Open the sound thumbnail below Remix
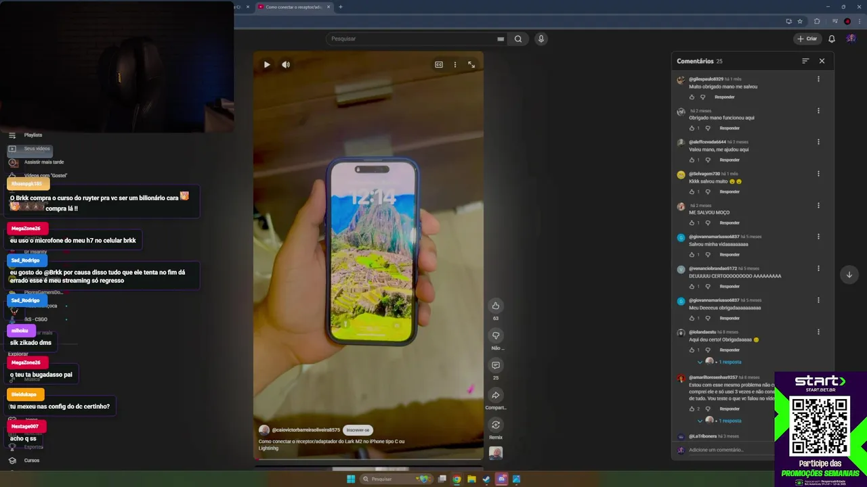The image size is (867, 487). point(496,453)
